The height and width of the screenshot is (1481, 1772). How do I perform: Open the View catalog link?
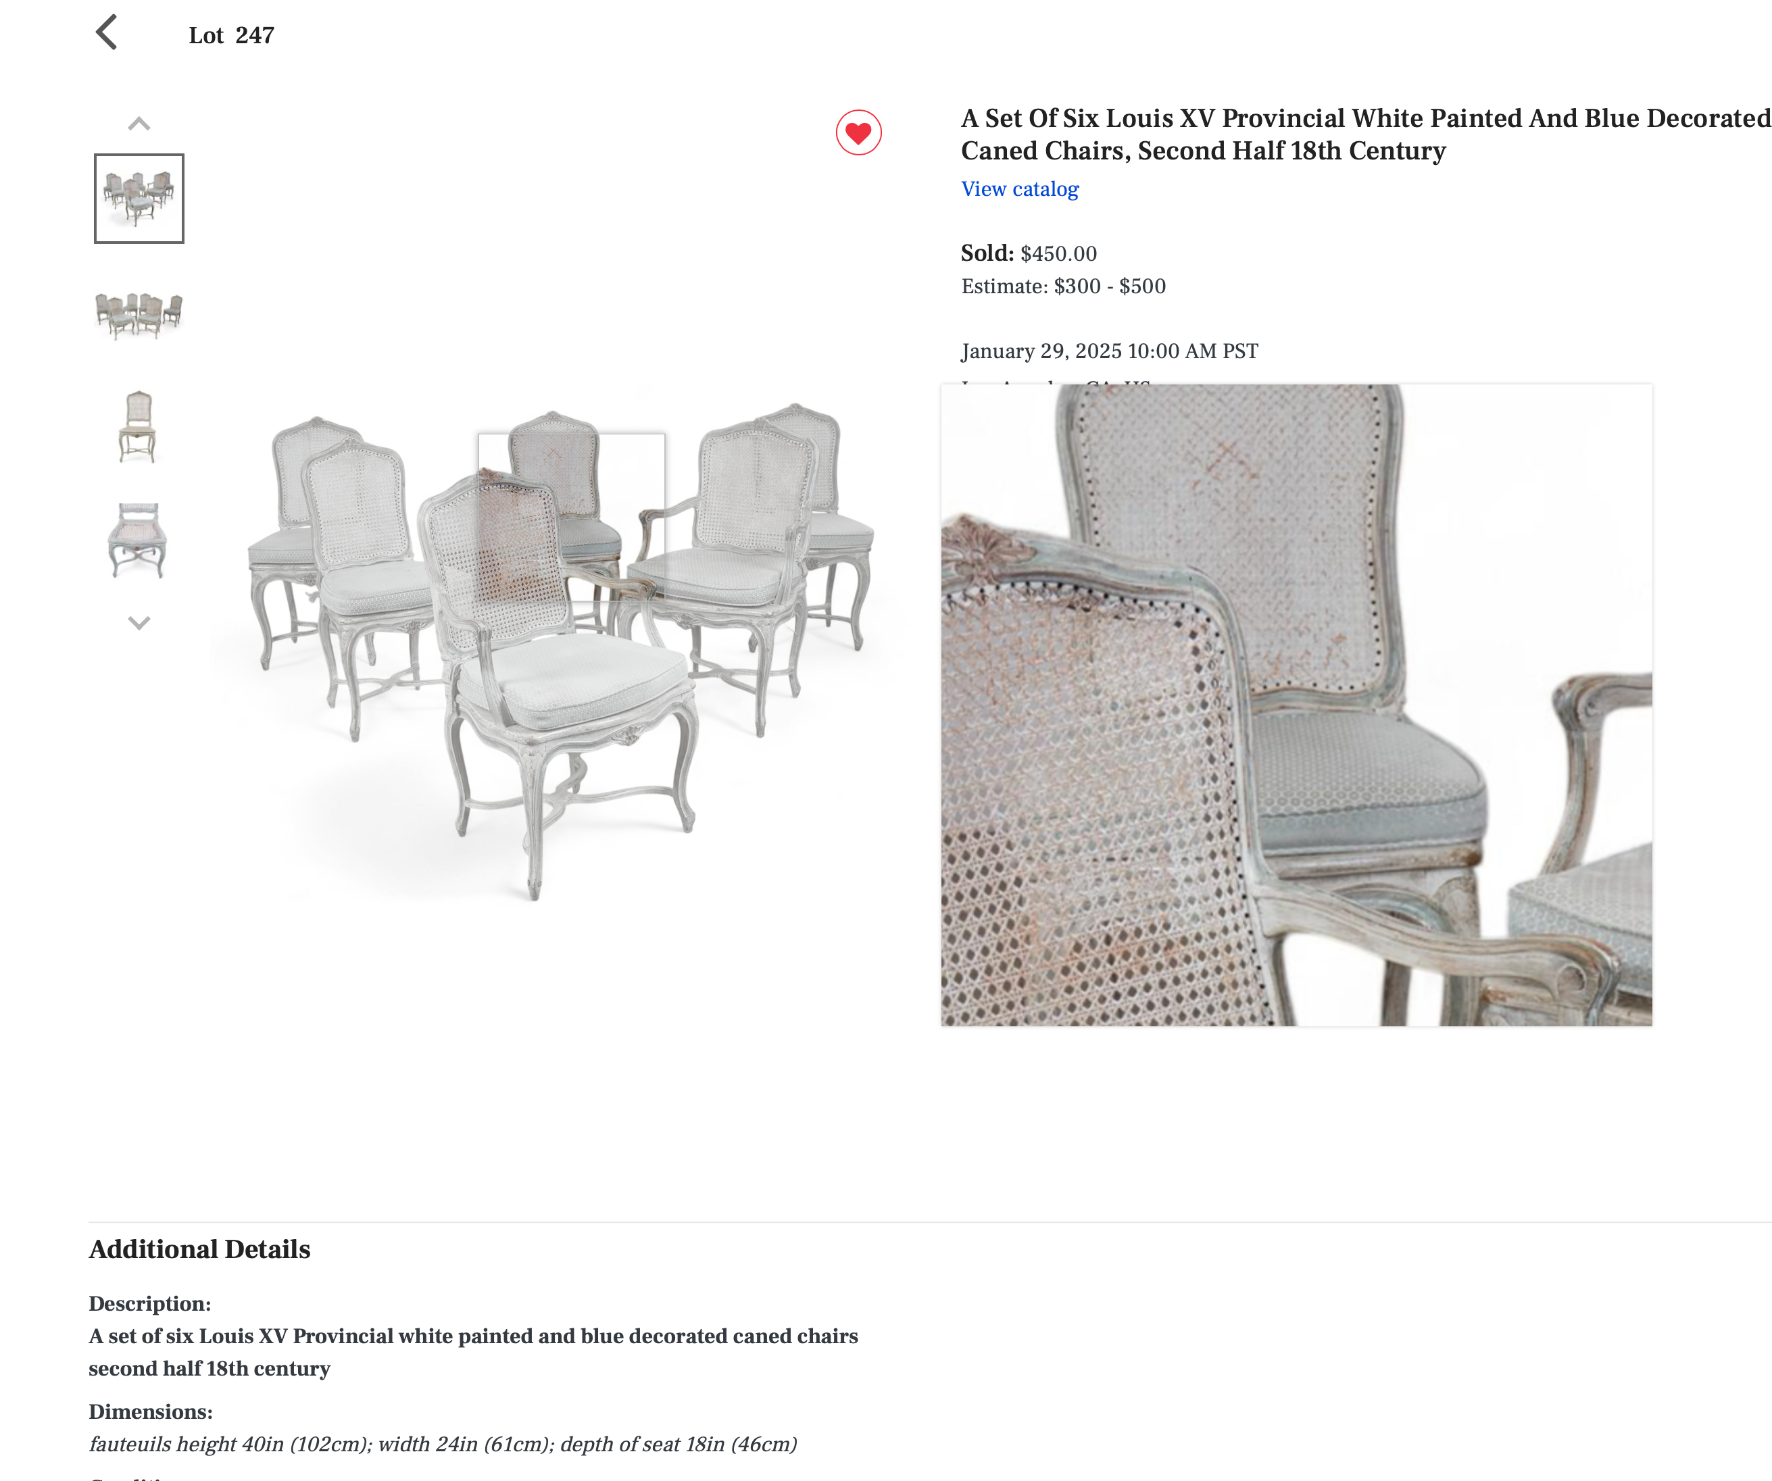point(1019,189)
